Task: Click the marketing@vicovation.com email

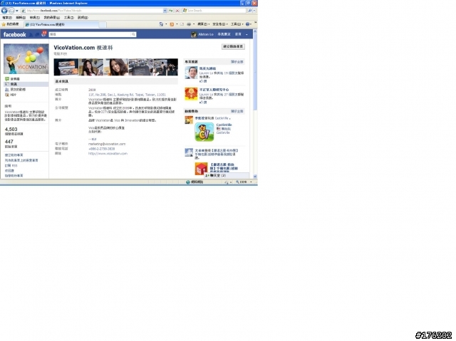Action: [x=107, y=144]
